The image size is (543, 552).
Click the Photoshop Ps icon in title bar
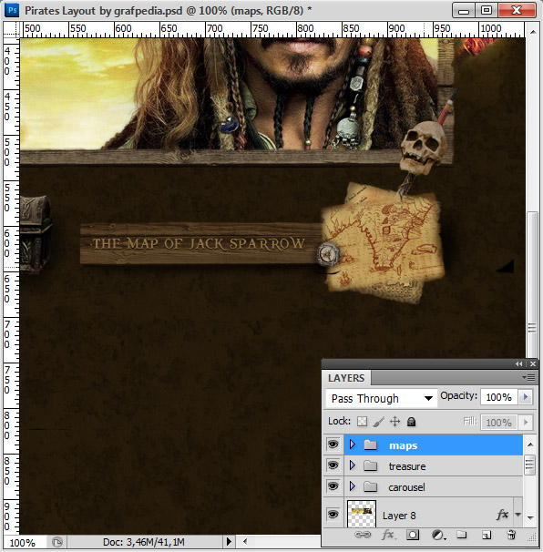point(12,10)
